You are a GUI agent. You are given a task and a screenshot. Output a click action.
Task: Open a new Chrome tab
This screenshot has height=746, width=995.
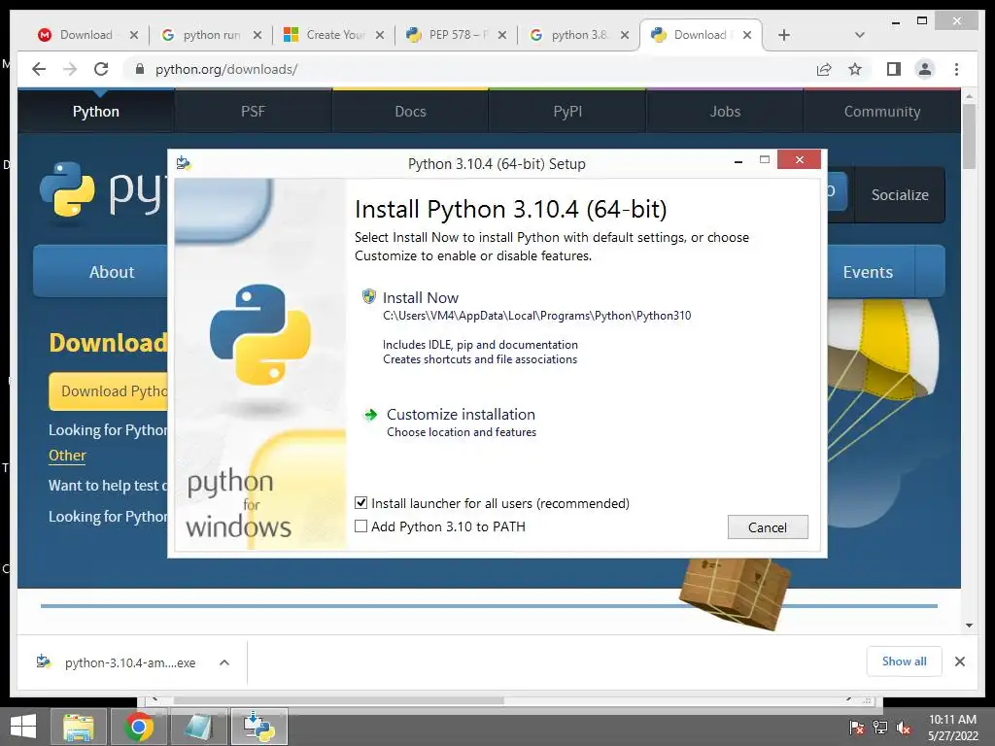coord(784,35)
